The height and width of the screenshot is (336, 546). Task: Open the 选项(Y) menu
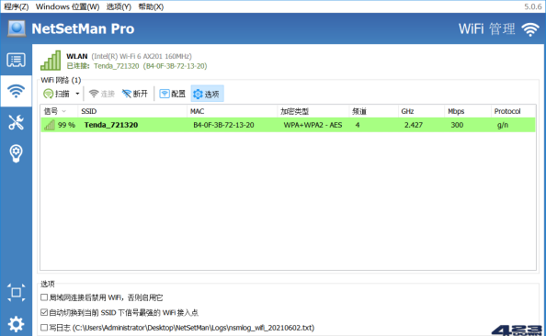pyautogui.click(x=119, y=6)
